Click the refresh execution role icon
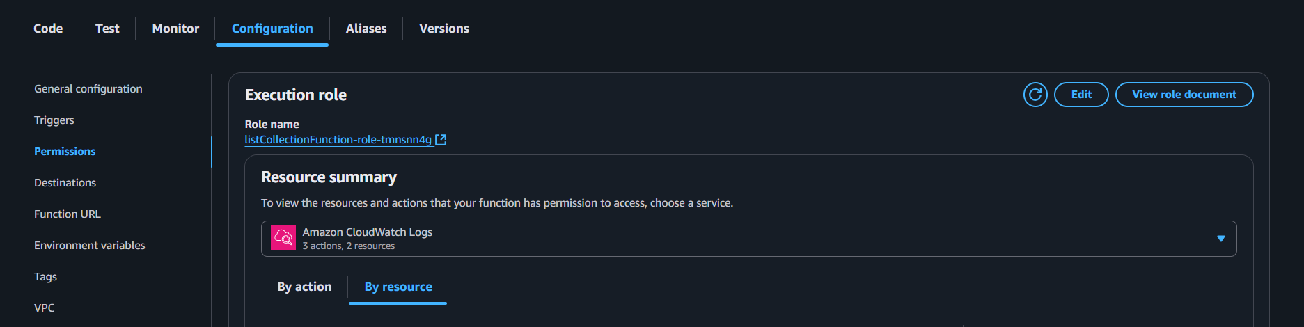The width and height of the screenshot is (1304, 327). [x=1035, y=95]
